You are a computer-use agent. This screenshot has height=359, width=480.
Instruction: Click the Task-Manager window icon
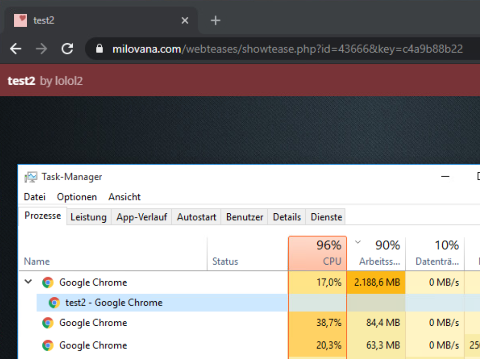[x=30, y=177]
